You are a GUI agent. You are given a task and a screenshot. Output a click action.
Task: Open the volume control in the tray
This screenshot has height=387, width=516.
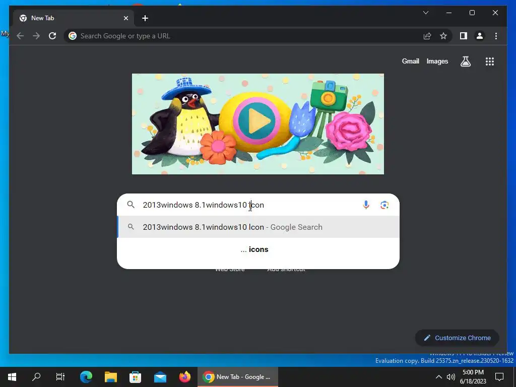451,377
